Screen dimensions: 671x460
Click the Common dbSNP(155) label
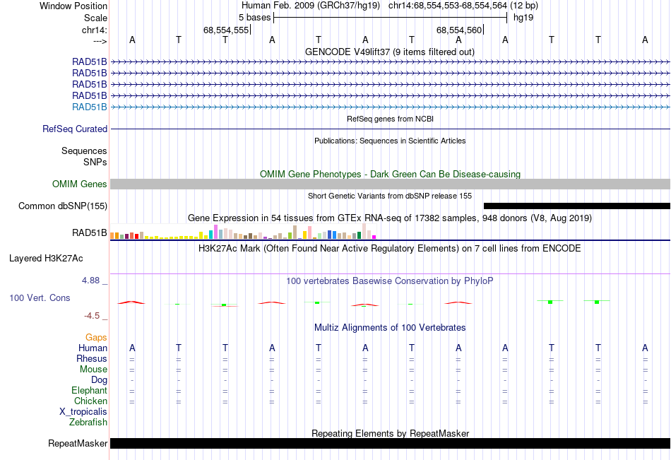[x=63, y=206]
